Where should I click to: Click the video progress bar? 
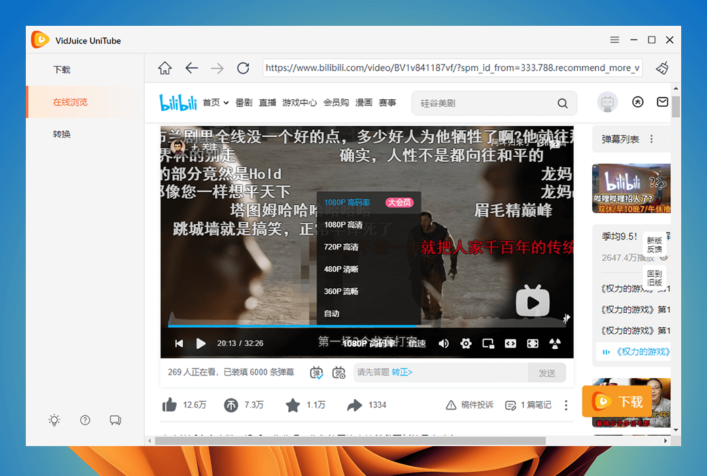[x=366, y=325]
